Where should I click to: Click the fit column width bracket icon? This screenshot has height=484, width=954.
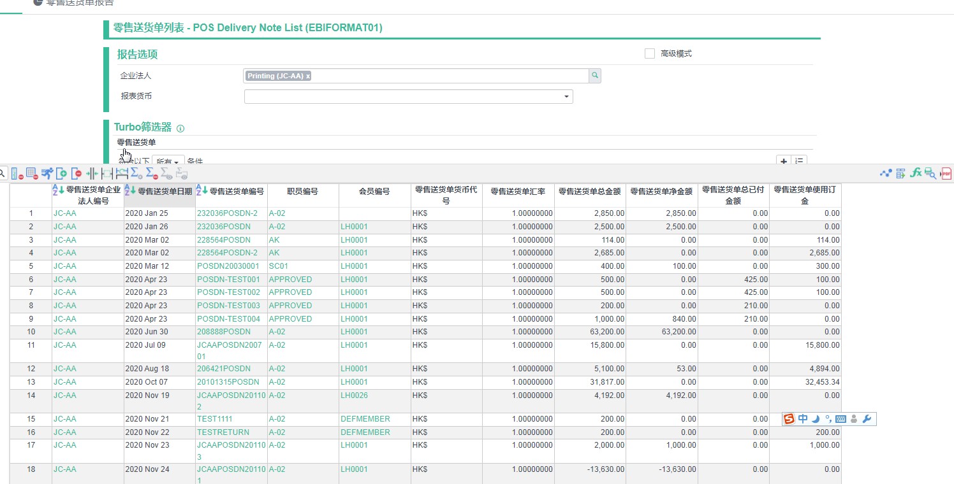[x=122, y=173]
